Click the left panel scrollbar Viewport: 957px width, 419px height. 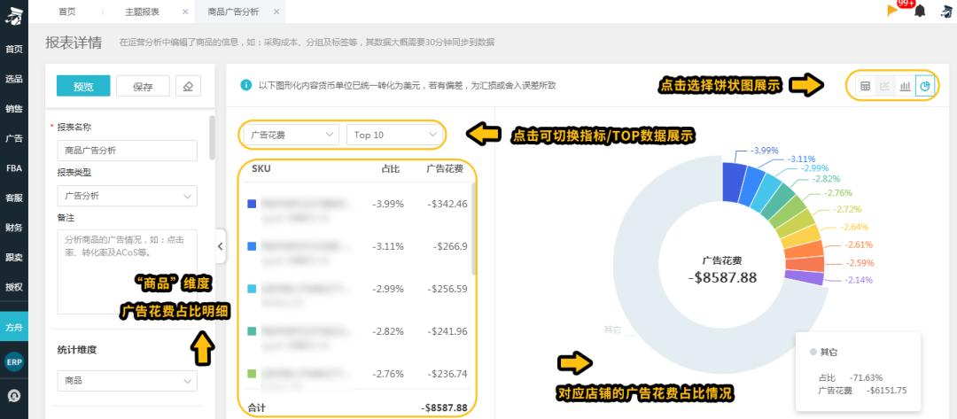pyautogui.click(x=212, y=138)
